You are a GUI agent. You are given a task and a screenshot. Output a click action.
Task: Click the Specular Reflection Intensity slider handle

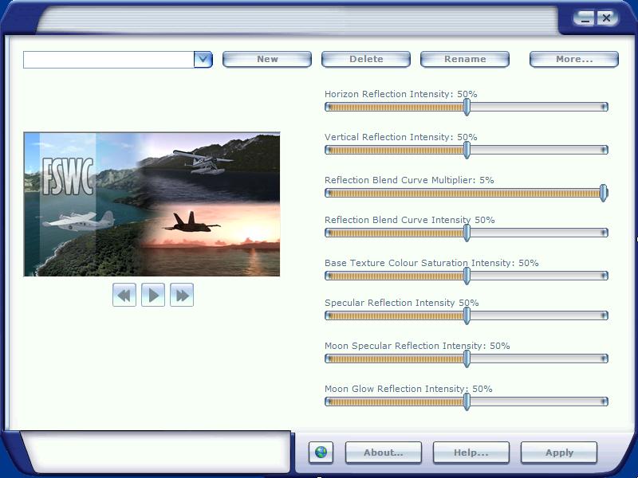[467, 315]
